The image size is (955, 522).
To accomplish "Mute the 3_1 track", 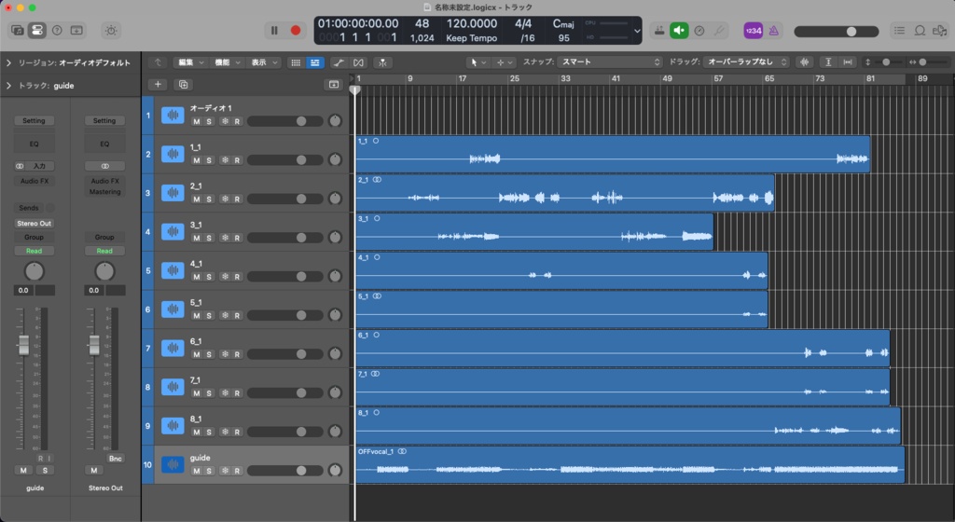I will [x=196, y=238].
